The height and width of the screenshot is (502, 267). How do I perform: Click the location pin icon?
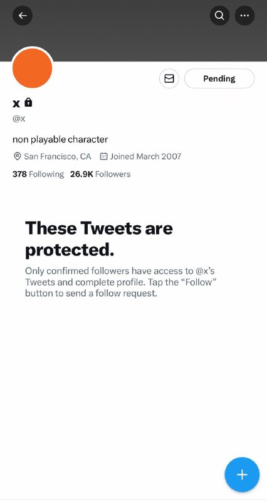point(17,156)
